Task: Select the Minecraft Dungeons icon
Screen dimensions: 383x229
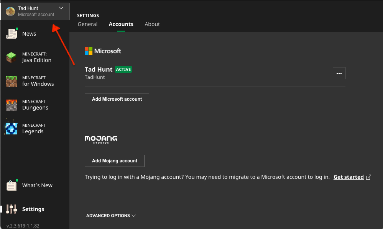Action: coord(12,105)
